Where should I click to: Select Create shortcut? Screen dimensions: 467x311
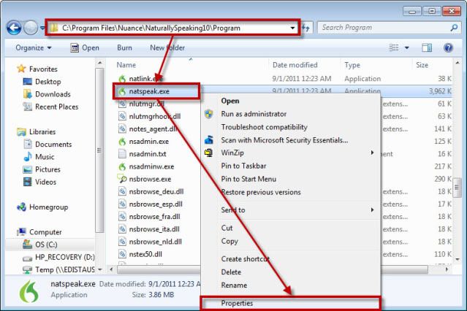[246, 259]
